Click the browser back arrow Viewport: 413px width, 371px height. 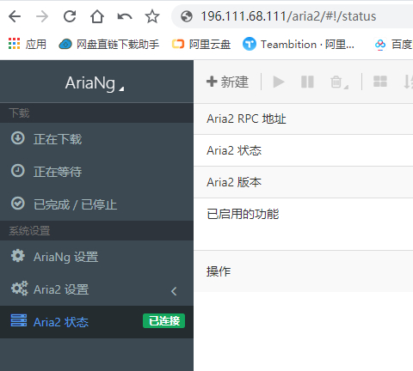[x=15, y=16]
